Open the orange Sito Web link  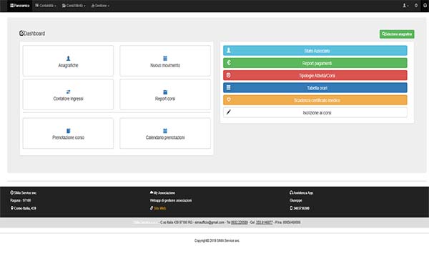(160, 208)
